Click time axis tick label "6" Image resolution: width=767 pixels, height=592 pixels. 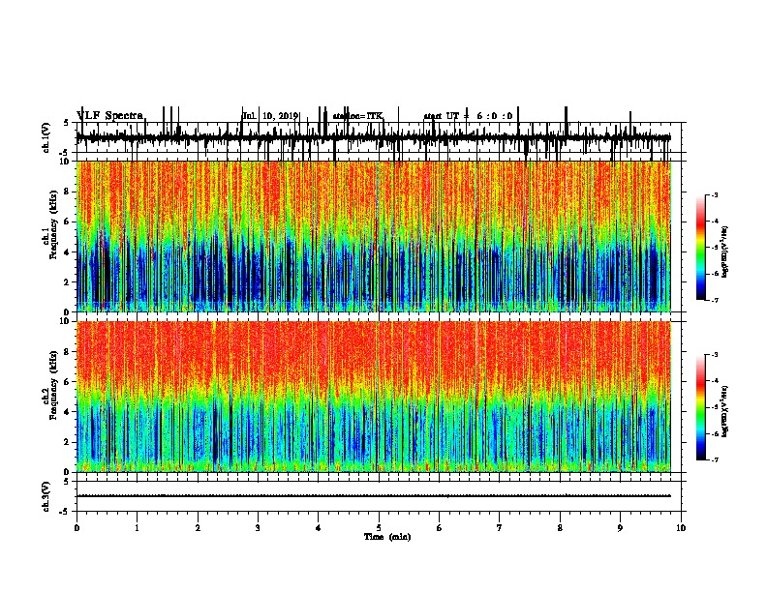coord(439,528)
